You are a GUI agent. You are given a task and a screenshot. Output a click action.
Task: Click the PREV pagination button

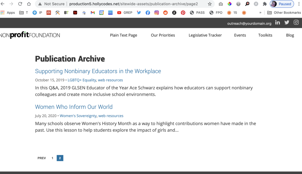click(42, 158)
